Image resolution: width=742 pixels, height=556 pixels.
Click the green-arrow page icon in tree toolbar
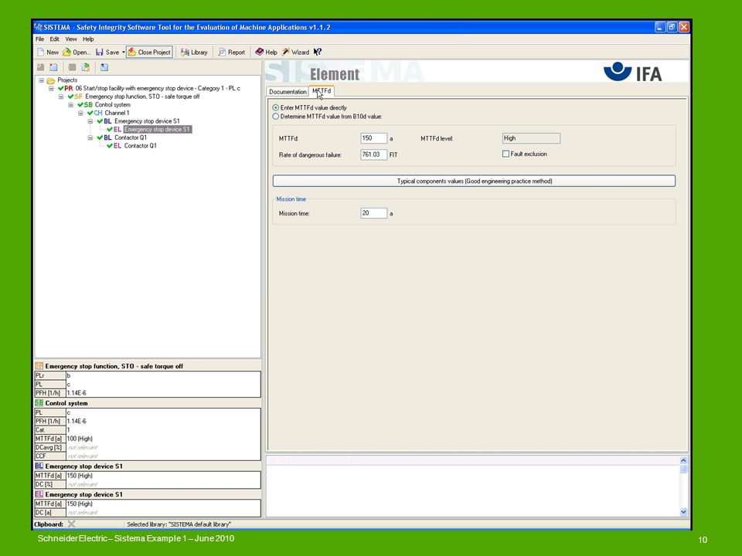tap(85, 67)
